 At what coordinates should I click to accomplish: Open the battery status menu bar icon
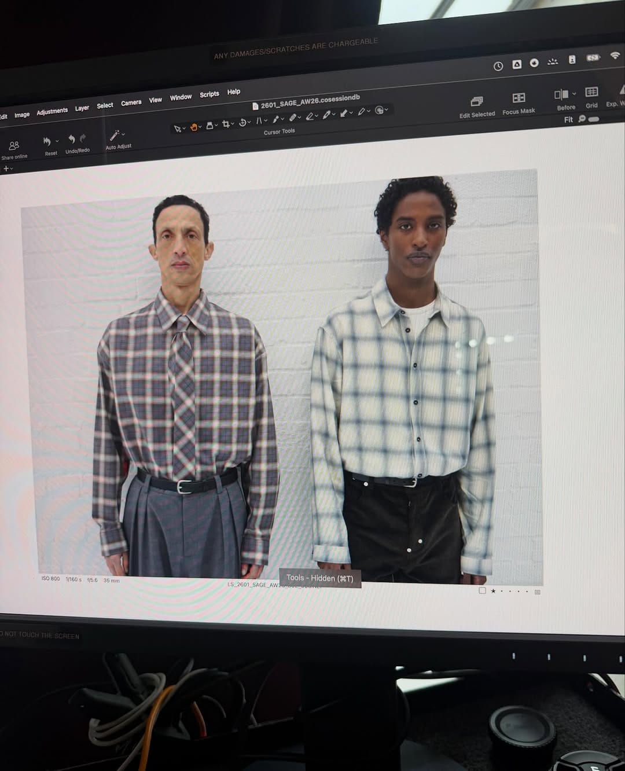pyautogui.click(x=593, y=58)
